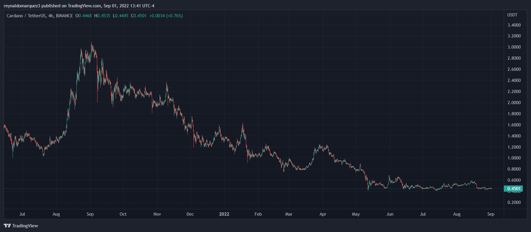This screenshot has height=232, width=531.
Task: Select the 0.6000 price level label
Action: [514, 180]
